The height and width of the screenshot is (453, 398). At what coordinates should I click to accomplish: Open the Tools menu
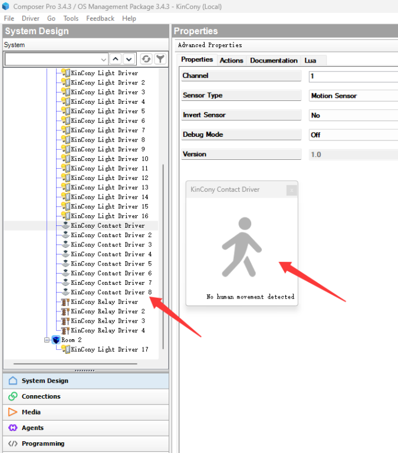[x=71, y=18]
